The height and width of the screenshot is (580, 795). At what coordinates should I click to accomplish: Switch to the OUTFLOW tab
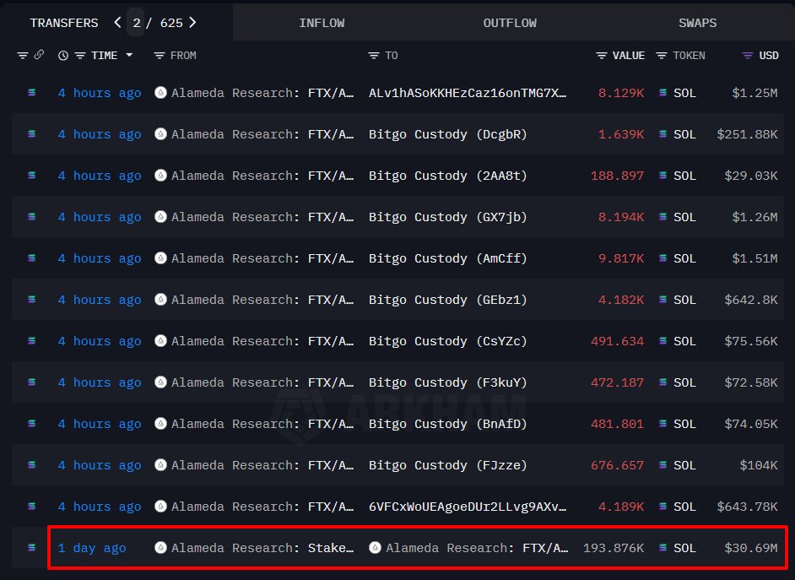(510, 23)
